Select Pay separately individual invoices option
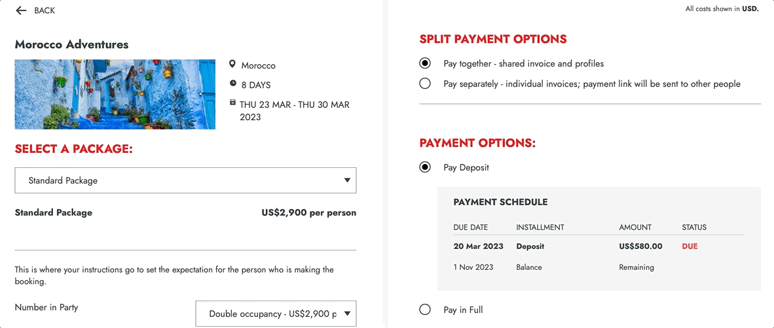Image resolution: width=774 pixels, height=328 pixels. (x=424, y=84)
